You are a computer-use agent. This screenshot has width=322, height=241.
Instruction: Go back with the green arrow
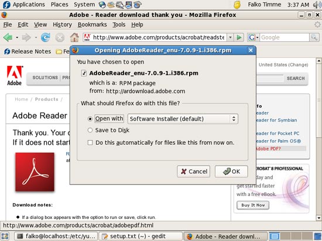(x=8, y=37)
